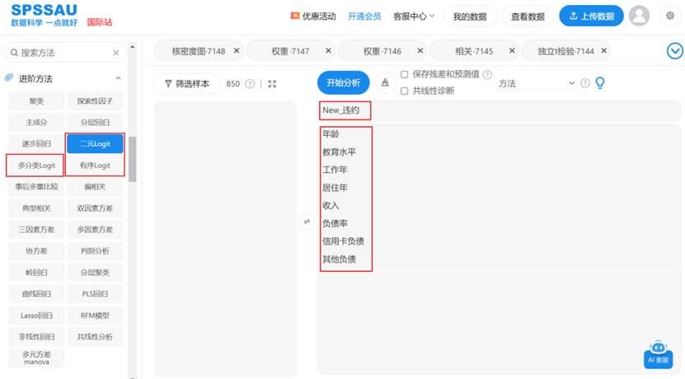The image size is (685, 379).
Task: Select 探索性因子 method
Action: 95,101
